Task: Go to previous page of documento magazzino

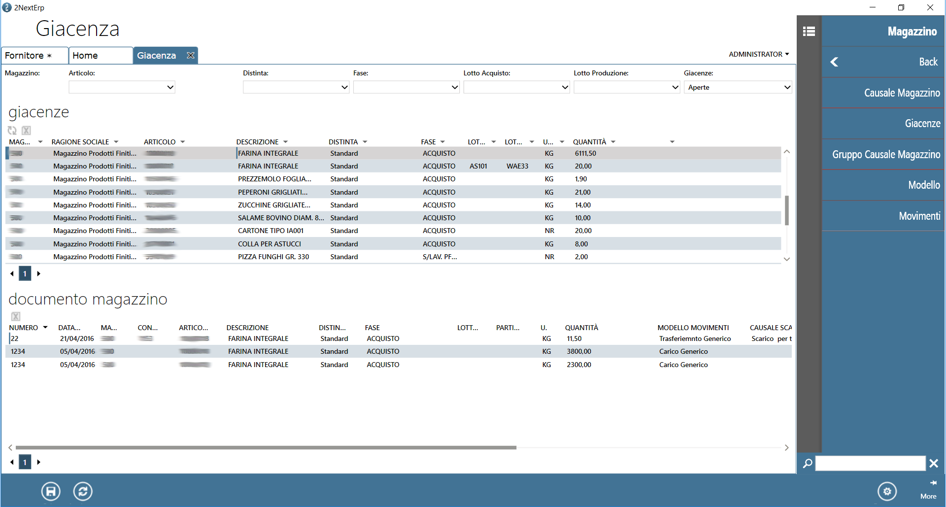Action: (12, 462)
